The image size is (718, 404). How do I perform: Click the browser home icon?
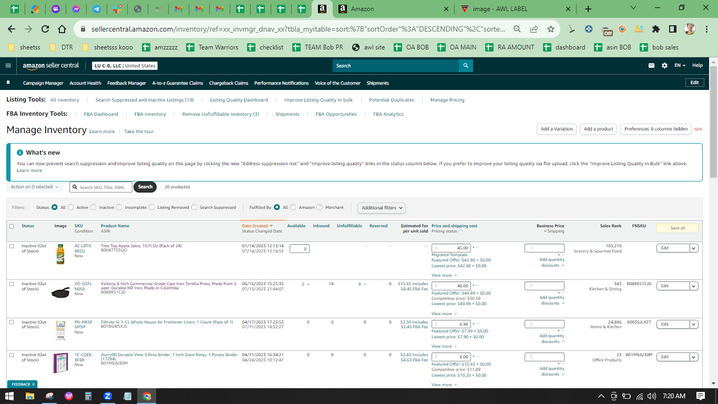pyautogui.click(x=62, y=29)
